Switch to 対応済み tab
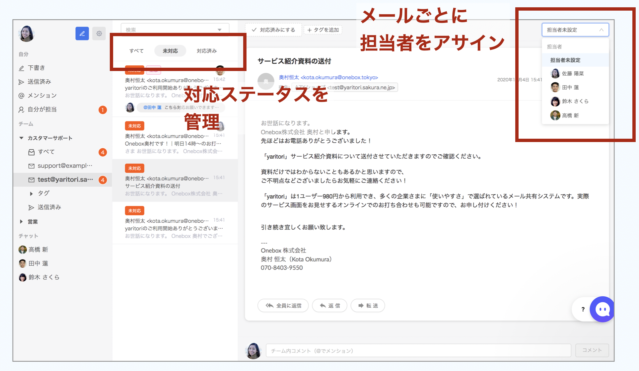 coord(206,51)
